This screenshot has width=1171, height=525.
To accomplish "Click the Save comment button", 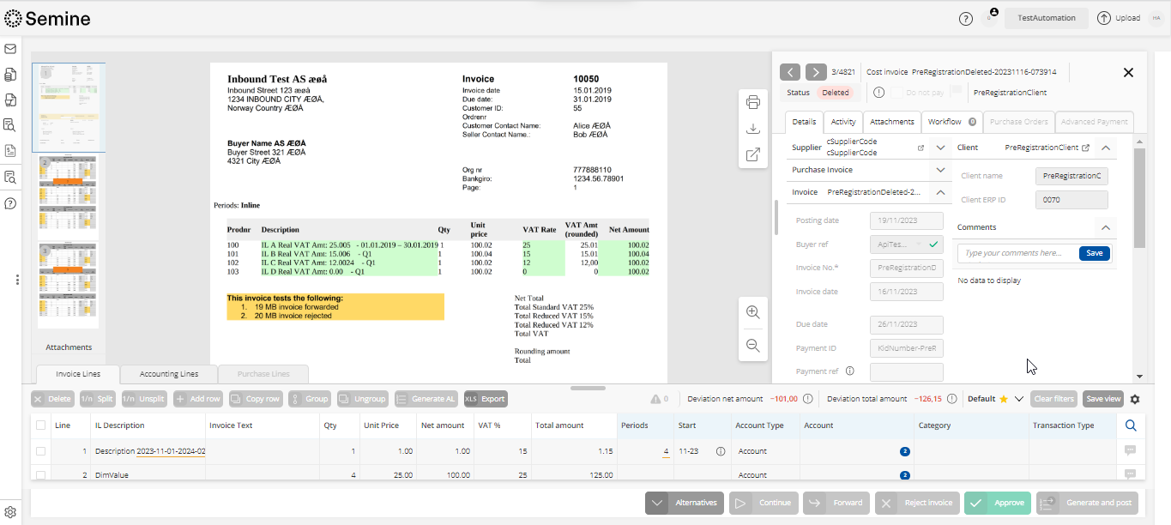I will [1094, 253].
